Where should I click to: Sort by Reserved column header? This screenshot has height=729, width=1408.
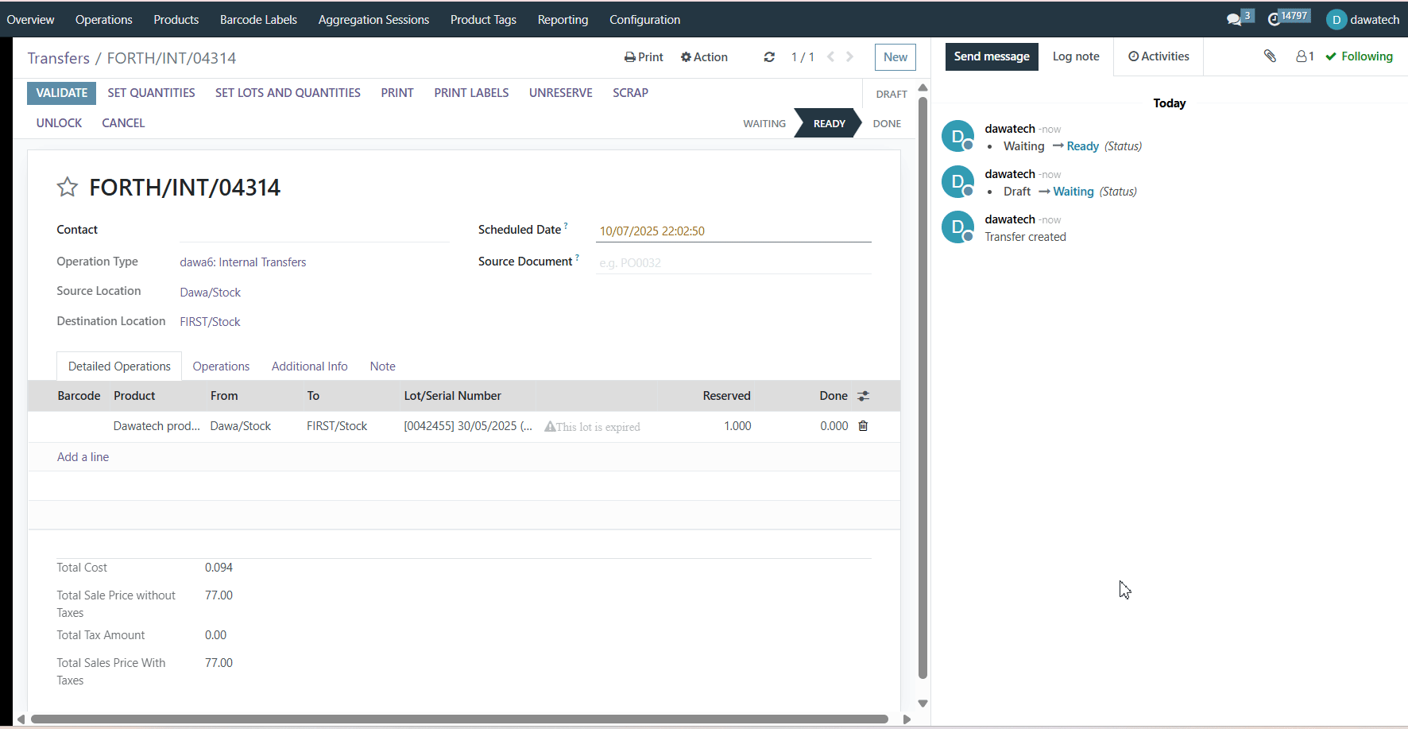(x=726, y=396)
